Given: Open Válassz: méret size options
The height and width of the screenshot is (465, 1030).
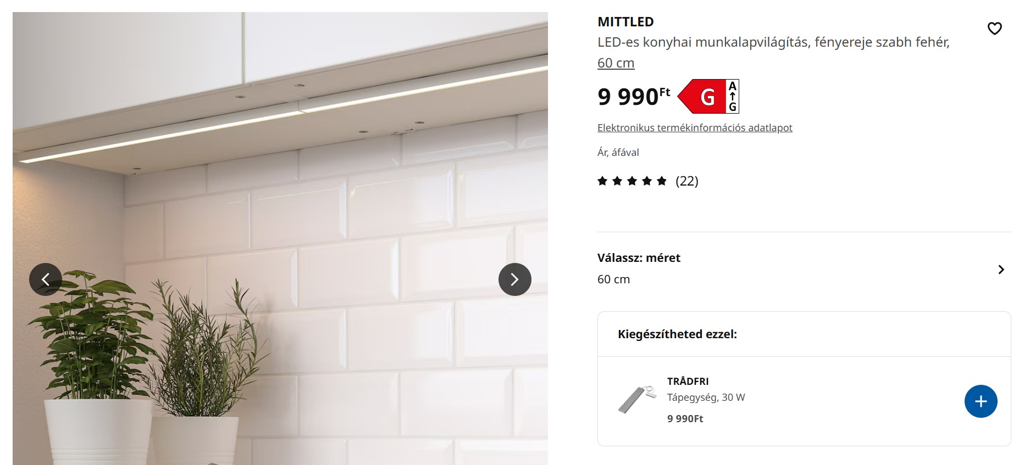Looking at the screenshot, I should click(804, 269).
